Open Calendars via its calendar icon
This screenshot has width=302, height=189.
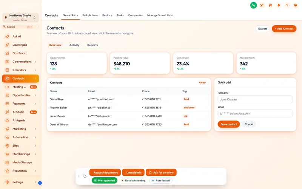(x=7, y=70)
